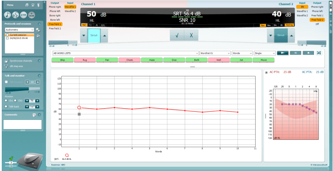Image resolution: width=333 pixels, height=171 pixels.
Task: Select the tone audiometry musical note icon
Action: point(8,15)
